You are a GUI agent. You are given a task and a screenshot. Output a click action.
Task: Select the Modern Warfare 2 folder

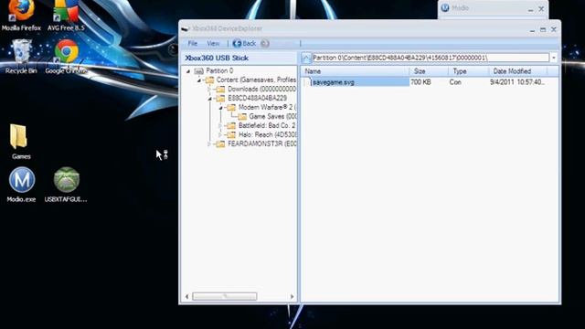268,108
